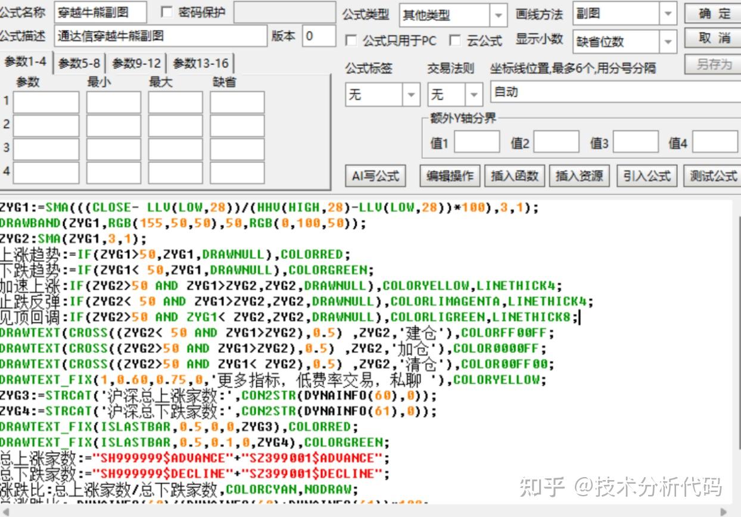Select the 参数13-16 tab
This screenshot has height=517, width=741.
(200, 63)
